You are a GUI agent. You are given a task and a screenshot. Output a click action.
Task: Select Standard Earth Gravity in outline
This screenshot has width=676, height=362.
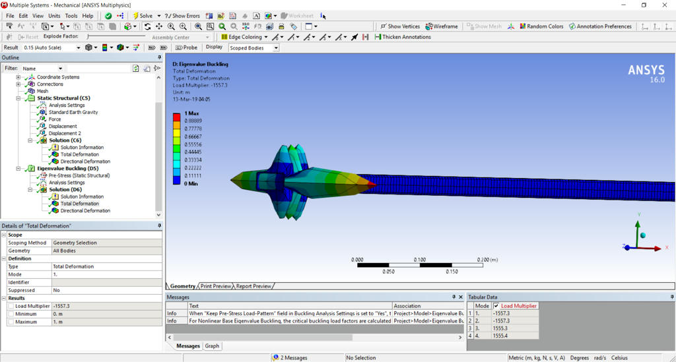[73, 112]
